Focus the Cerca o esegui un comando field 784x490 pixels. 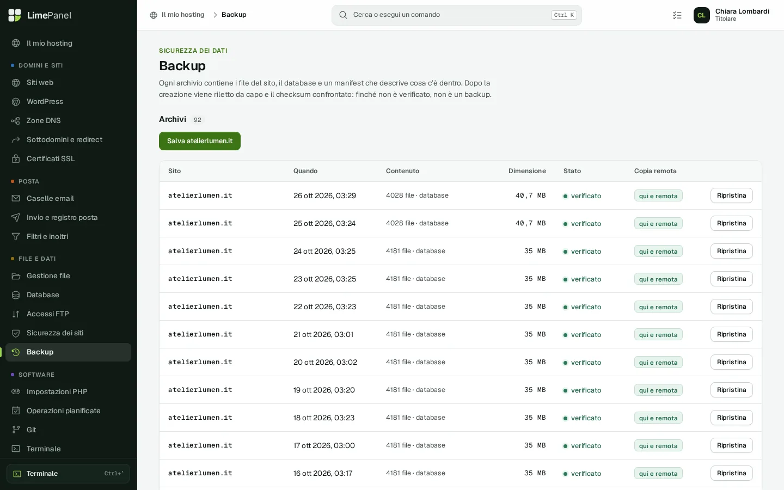pos(457,15)
